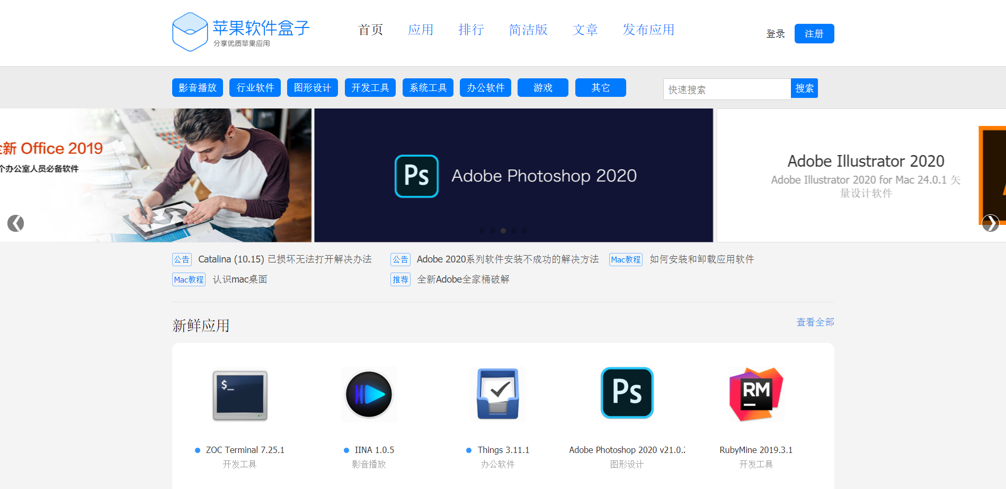This screenshot has height=489, width=1006.
Task: Click the 搜索 button
Action: 804,88
